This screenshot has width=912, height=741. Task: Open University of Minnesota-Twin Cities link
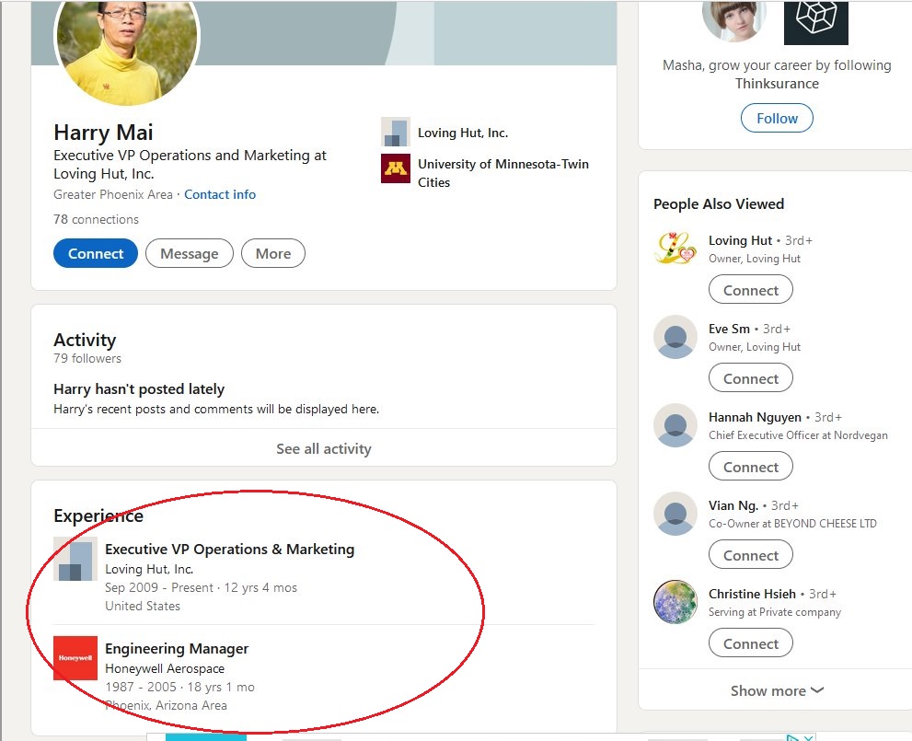click(503, 173)
